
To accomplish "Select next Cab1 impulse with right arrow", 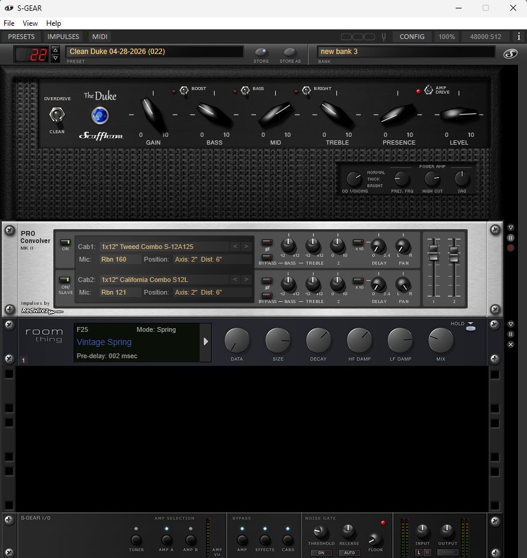I will click(x=246, y=246).
